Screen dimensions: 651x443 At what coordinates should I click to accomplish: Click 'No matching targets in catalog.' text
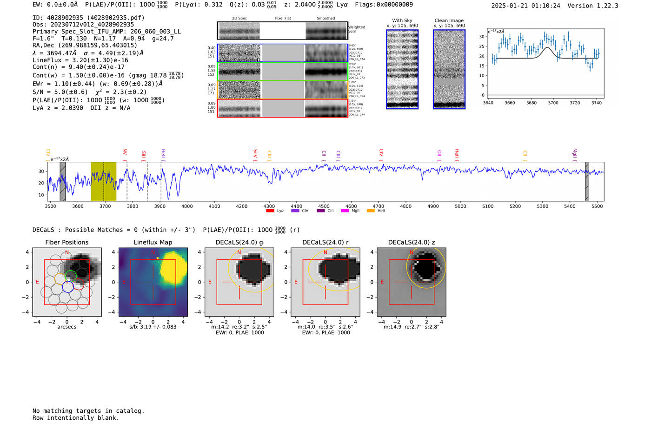[88, 411]
